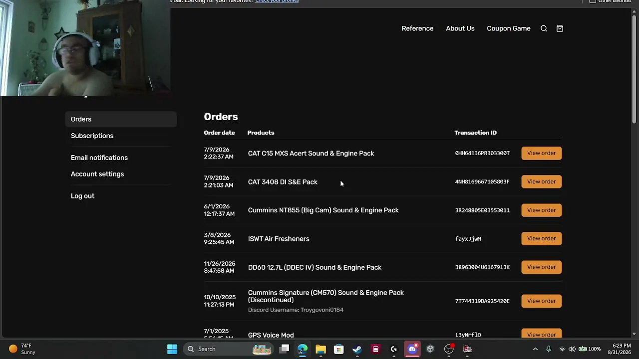Click the ISWT Air Fresheners product name
This screenshot has width=639, height=359.
click(279, 239)
